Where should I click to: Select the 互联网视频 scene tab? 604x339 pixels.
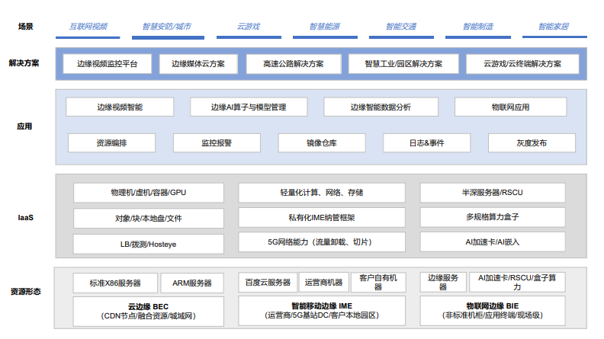point(88,27)
